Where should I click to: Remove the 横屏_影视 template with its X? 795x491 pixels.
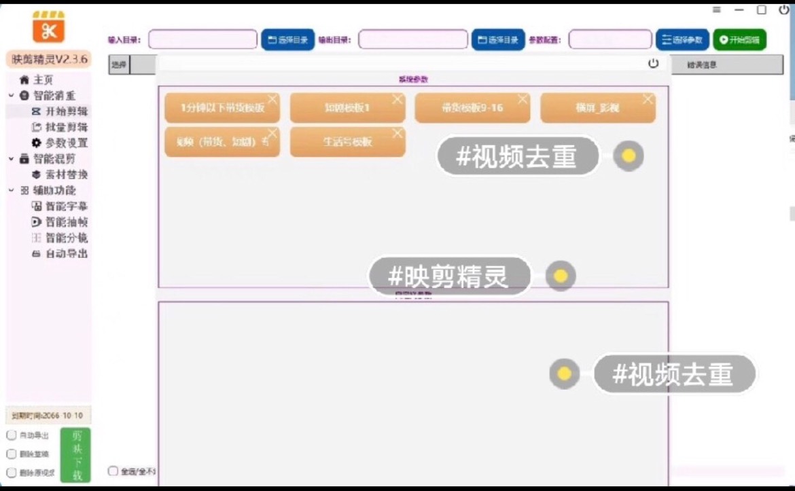click(648, 99)
